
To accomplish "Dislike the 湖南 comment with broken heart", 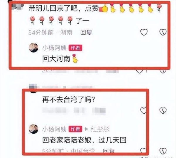I will coord(163,32).
